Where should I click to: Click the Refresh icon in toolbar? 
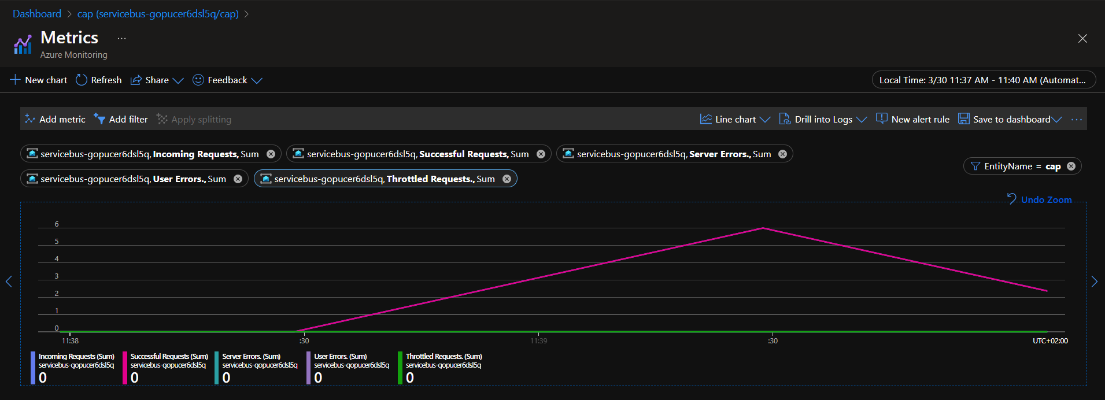coord(82,80)
